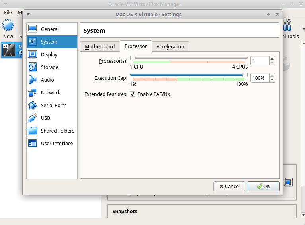Select the USB category label
Screen dimensions: 305x225
coord(45,118)
